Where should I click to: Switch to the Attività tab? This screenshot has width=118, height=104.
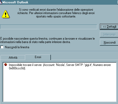coord(13,58)
